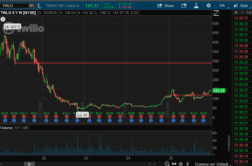Click the TWILIO INC Class A company name
The height and width of the screenshot is (166, 252).
[x=62, y=6]
